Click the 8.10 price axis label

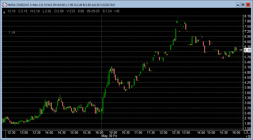247,16
